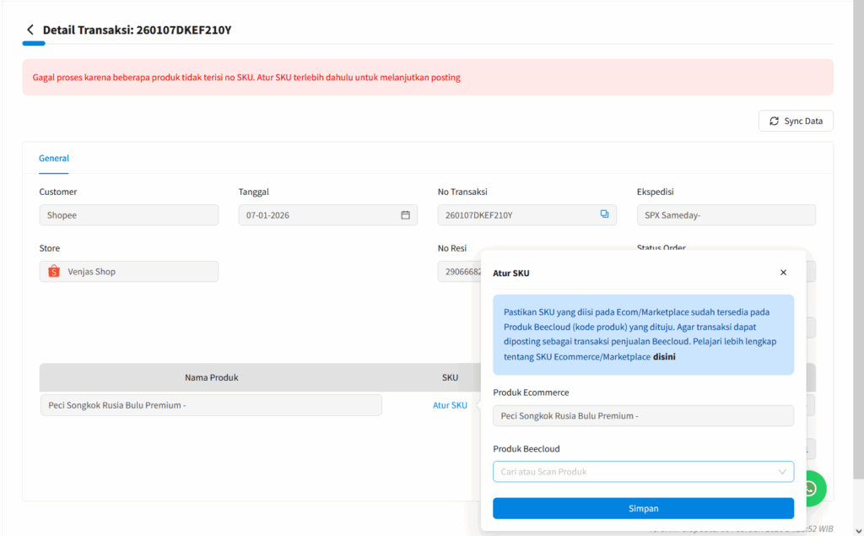The width and height of the screenshot is (864, 536).
Task: Open the disini help link
Action: pos(663,356)
